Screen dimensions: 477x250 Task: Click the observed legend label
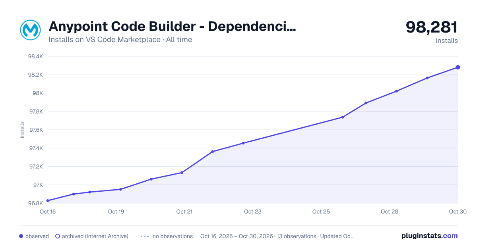click(x=37, y=236)
